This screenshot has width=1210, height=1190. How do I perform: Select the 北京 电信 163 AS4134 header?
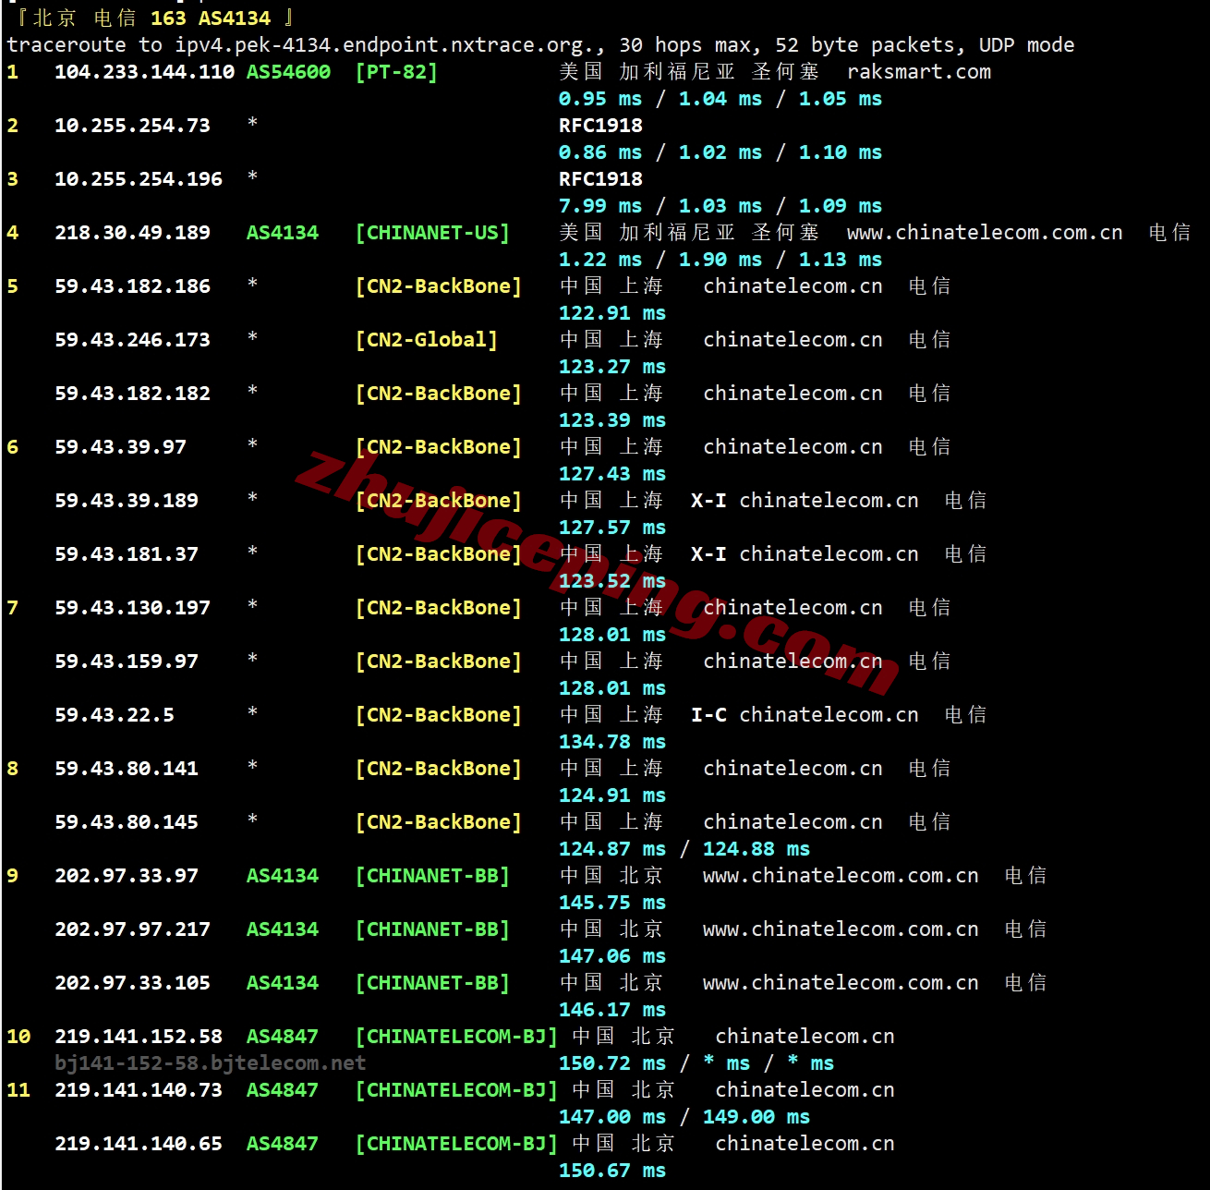[151, 18]
